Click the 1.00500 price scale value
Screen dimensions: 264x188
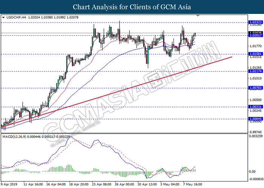tap(256, 100)
